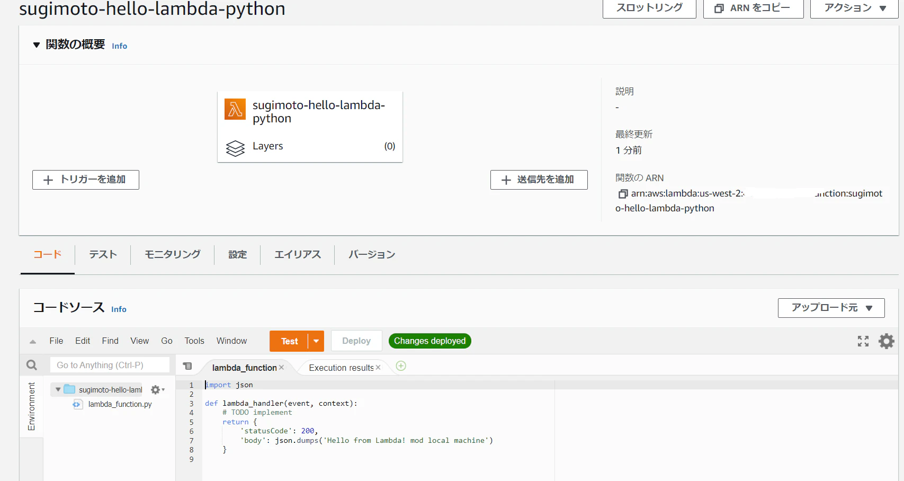
Task: Click the sugimoto-hello-lambda folder icon
Action: tap(69, 389)
